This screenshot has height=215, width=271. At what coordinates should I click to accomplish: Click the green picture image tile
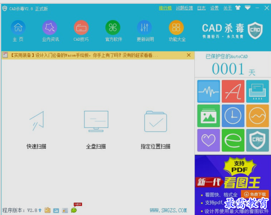click(x=209, y=116)
